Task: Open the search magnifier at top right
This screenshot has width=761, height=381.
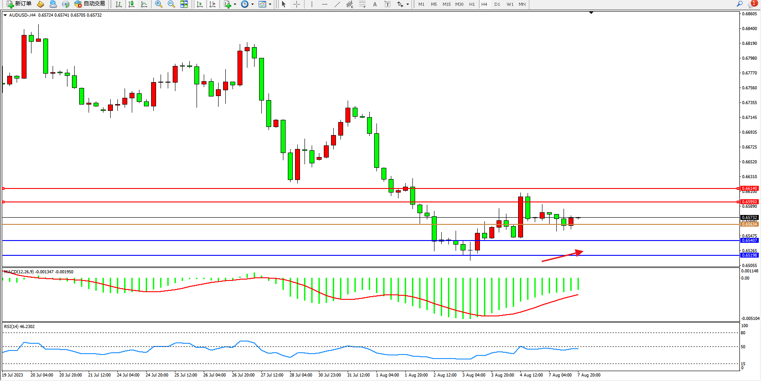Action: [x=739, y=4]
